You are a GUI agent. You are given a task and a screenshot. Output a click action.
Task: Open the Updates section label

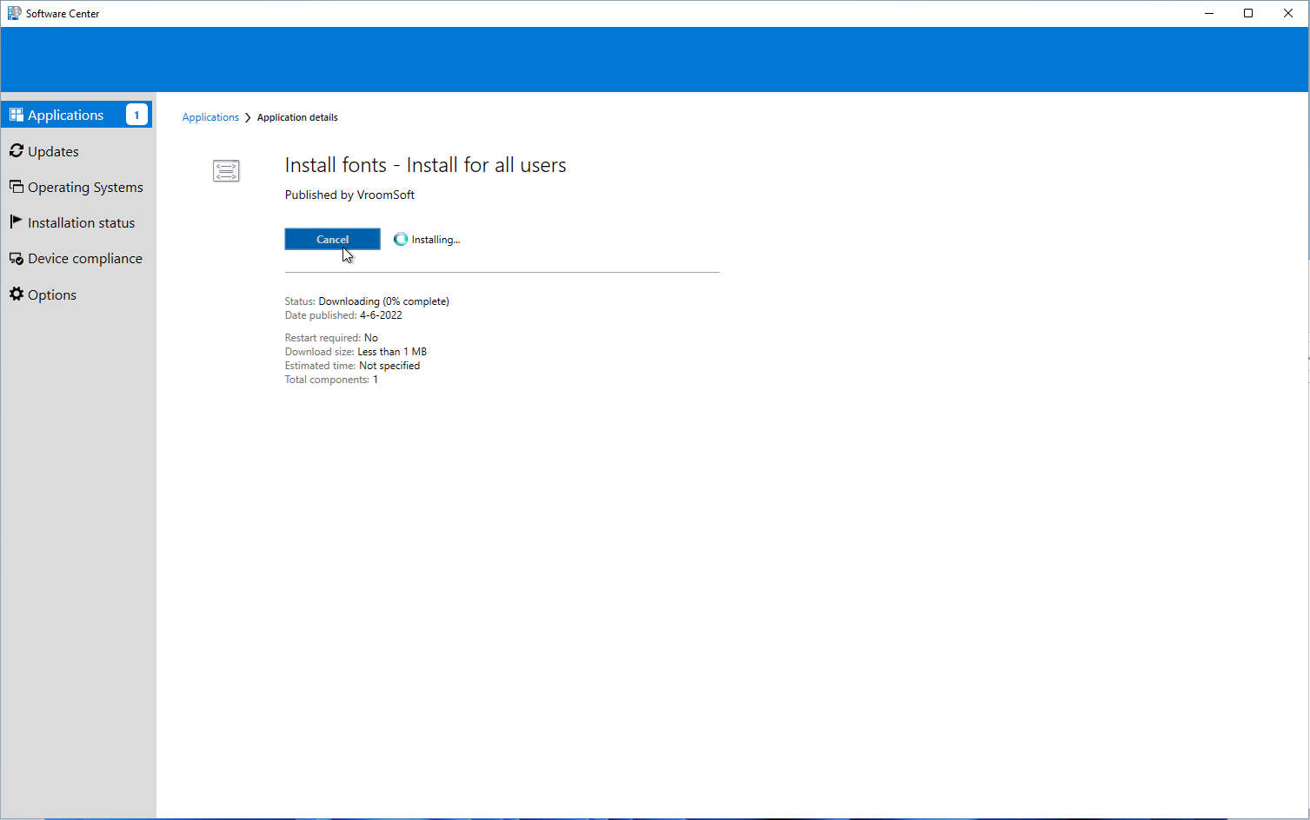tap(53, 151)
